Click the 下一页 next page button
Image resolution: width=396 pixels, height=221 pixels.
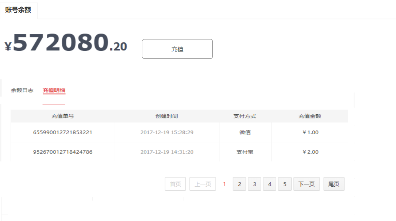tap(307, 184)
